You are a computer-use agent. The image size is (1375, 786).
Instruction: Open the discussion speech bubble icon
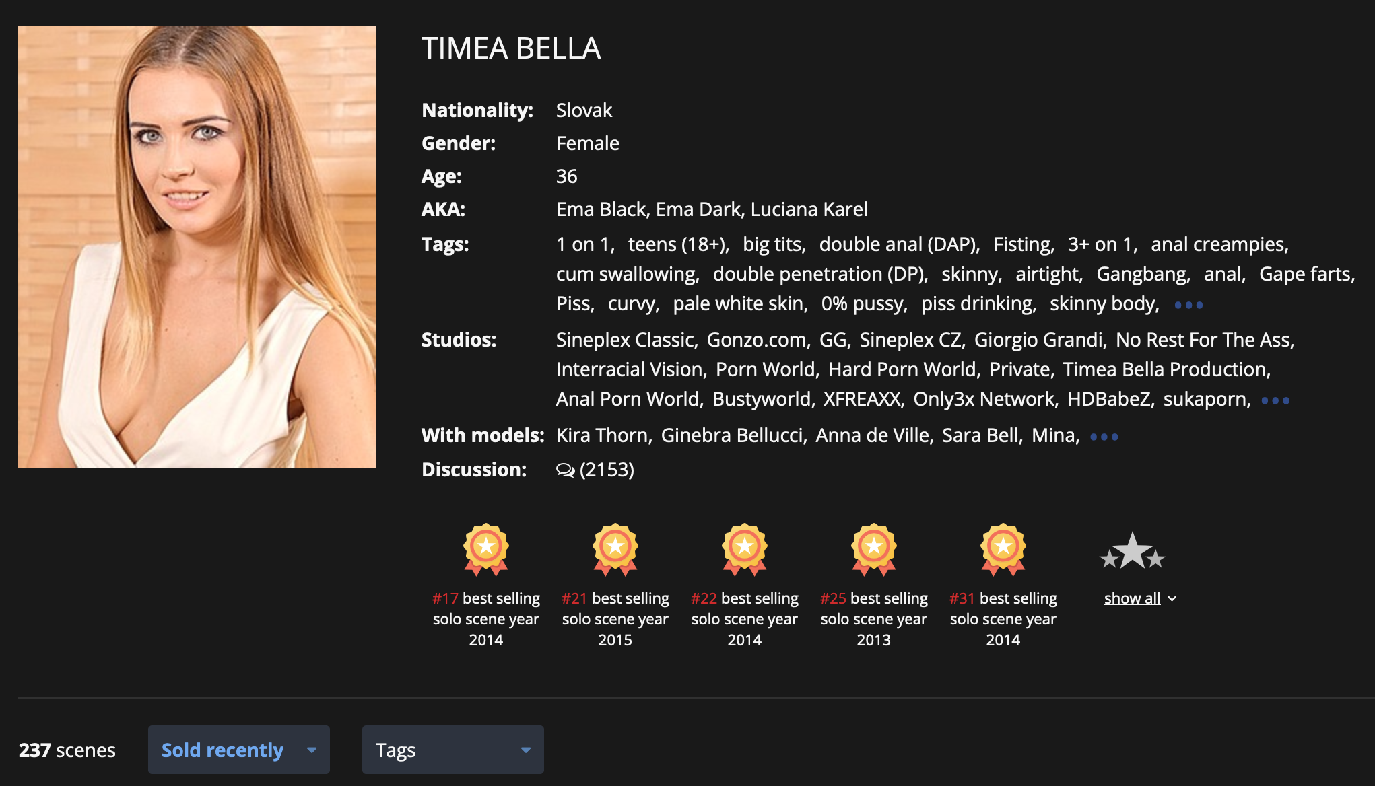565,470
